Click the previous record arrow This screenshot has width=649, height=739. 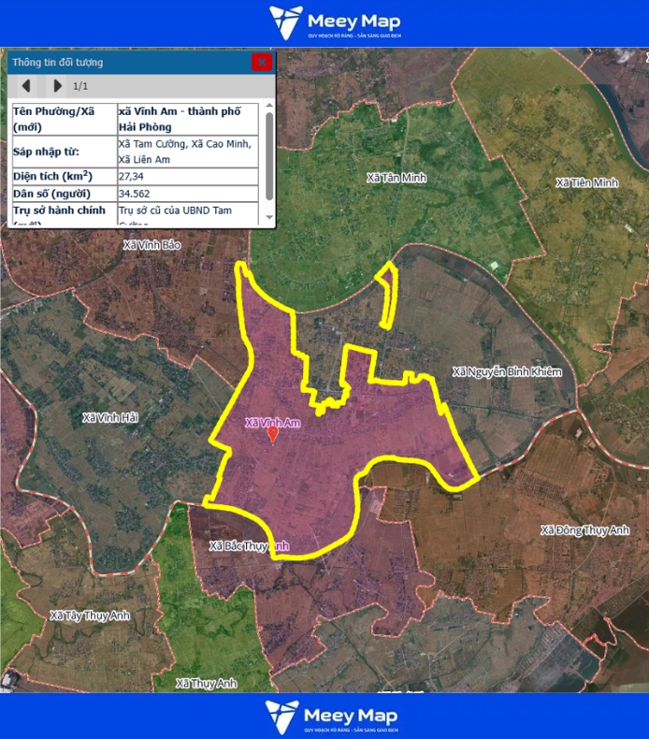coord(26,86)
